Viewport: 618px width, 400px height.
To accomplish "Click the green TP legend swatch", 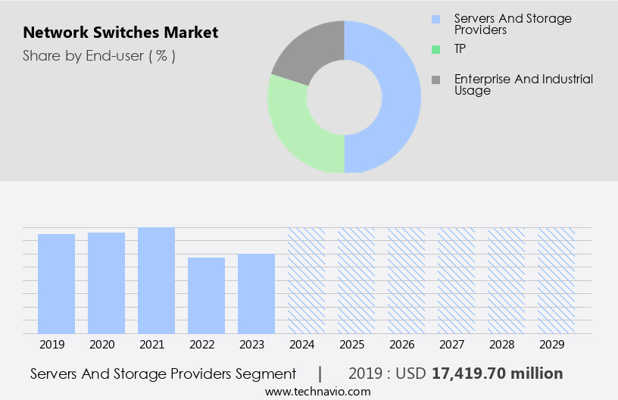I will point(435,49).
